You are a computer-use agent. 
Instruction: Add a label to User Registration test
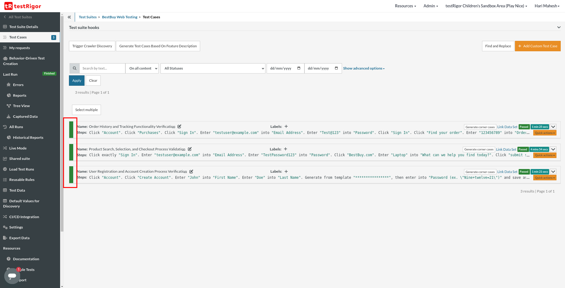point(286,171)
